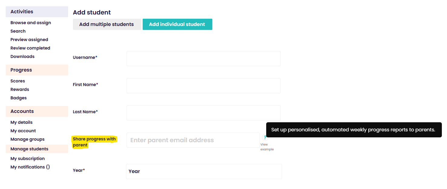Go to Browse and assign
Viewport: 447px width, 189px height.
pos(31,23)
